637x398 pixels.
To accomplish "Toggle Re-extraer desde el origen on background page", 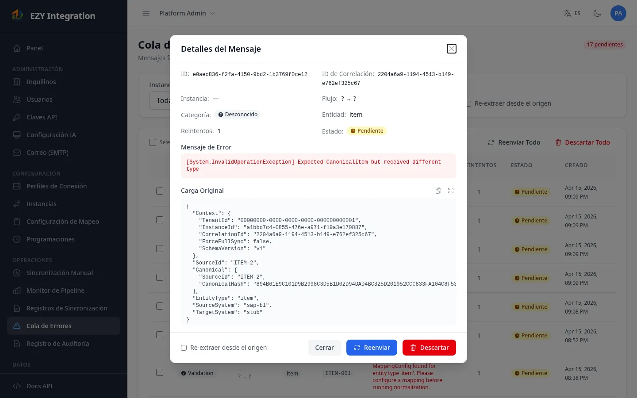I will (469, 103).
